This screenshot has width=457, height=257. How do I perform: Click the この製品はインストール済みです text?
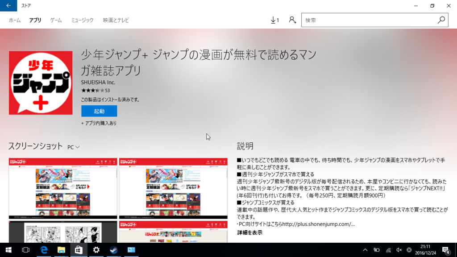110,99
